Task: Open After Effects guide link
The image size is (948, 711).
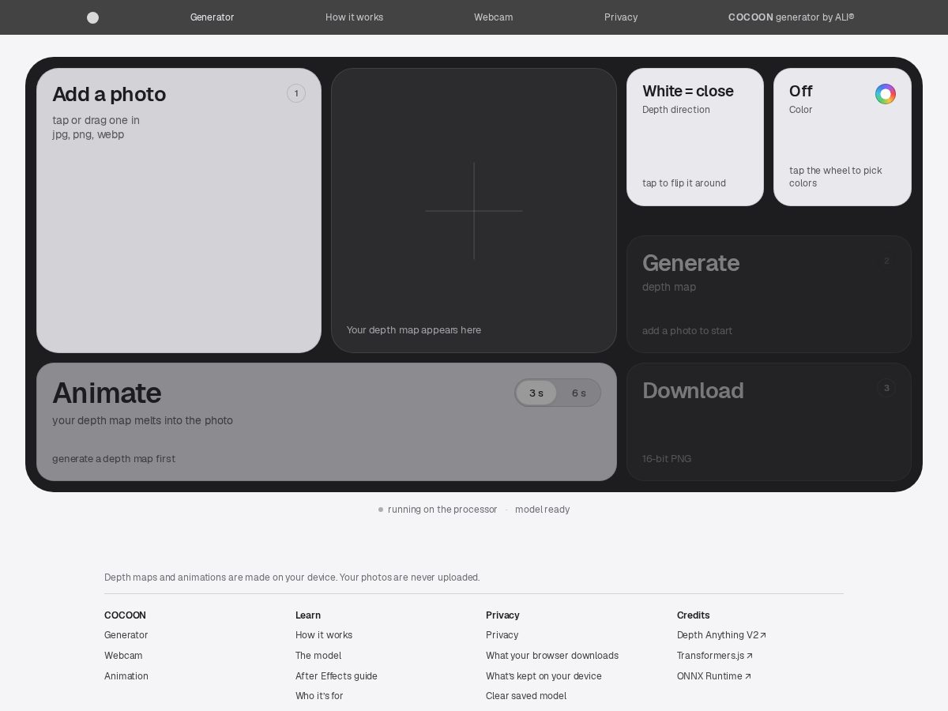Action: 337,676
